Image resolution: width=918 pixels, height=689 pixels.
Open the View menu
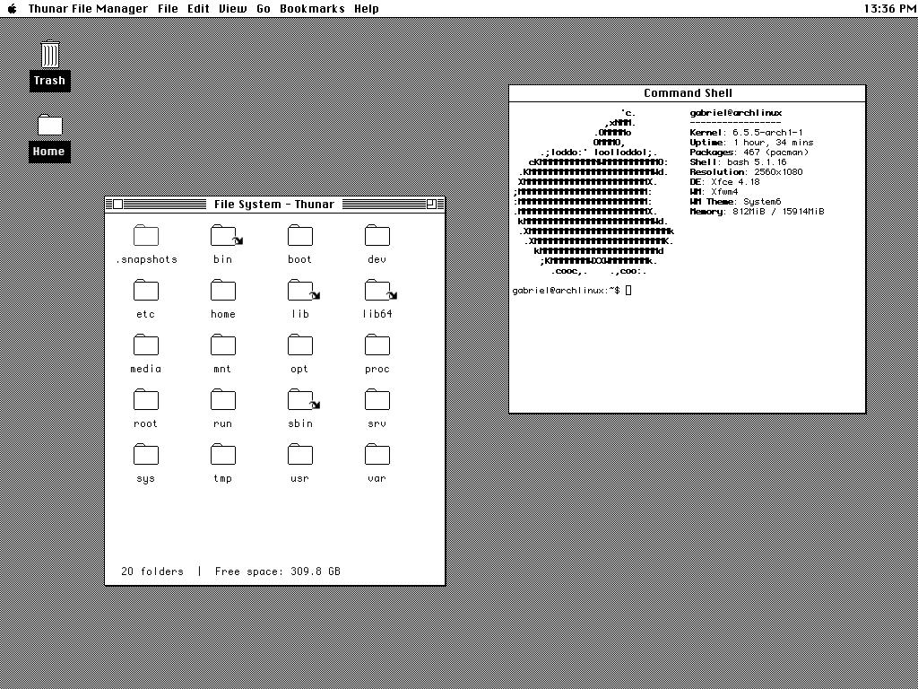point(233,9)
